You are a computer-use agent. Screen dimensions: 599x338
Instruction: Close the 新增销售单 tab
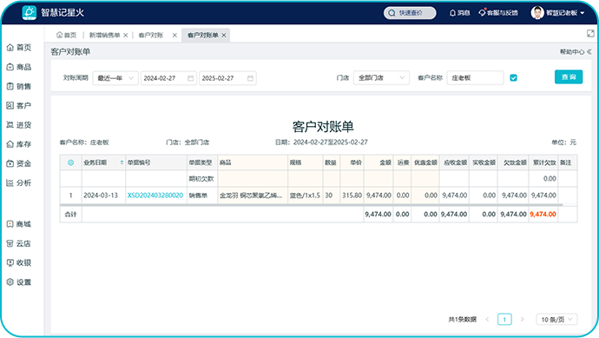pos(125,35)
